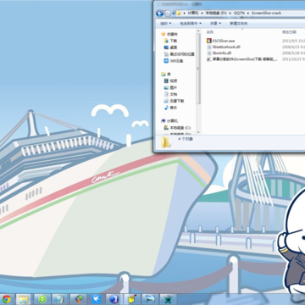Image resolution: width=305 pixels, height=305 pixels.
Task: Launch the blue bird taskbar app
Action: (97, 299)
